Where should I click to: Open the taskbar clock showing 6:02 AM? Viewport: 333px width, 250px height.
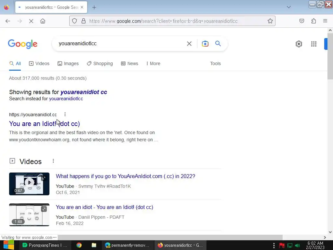tap(315, 245)
